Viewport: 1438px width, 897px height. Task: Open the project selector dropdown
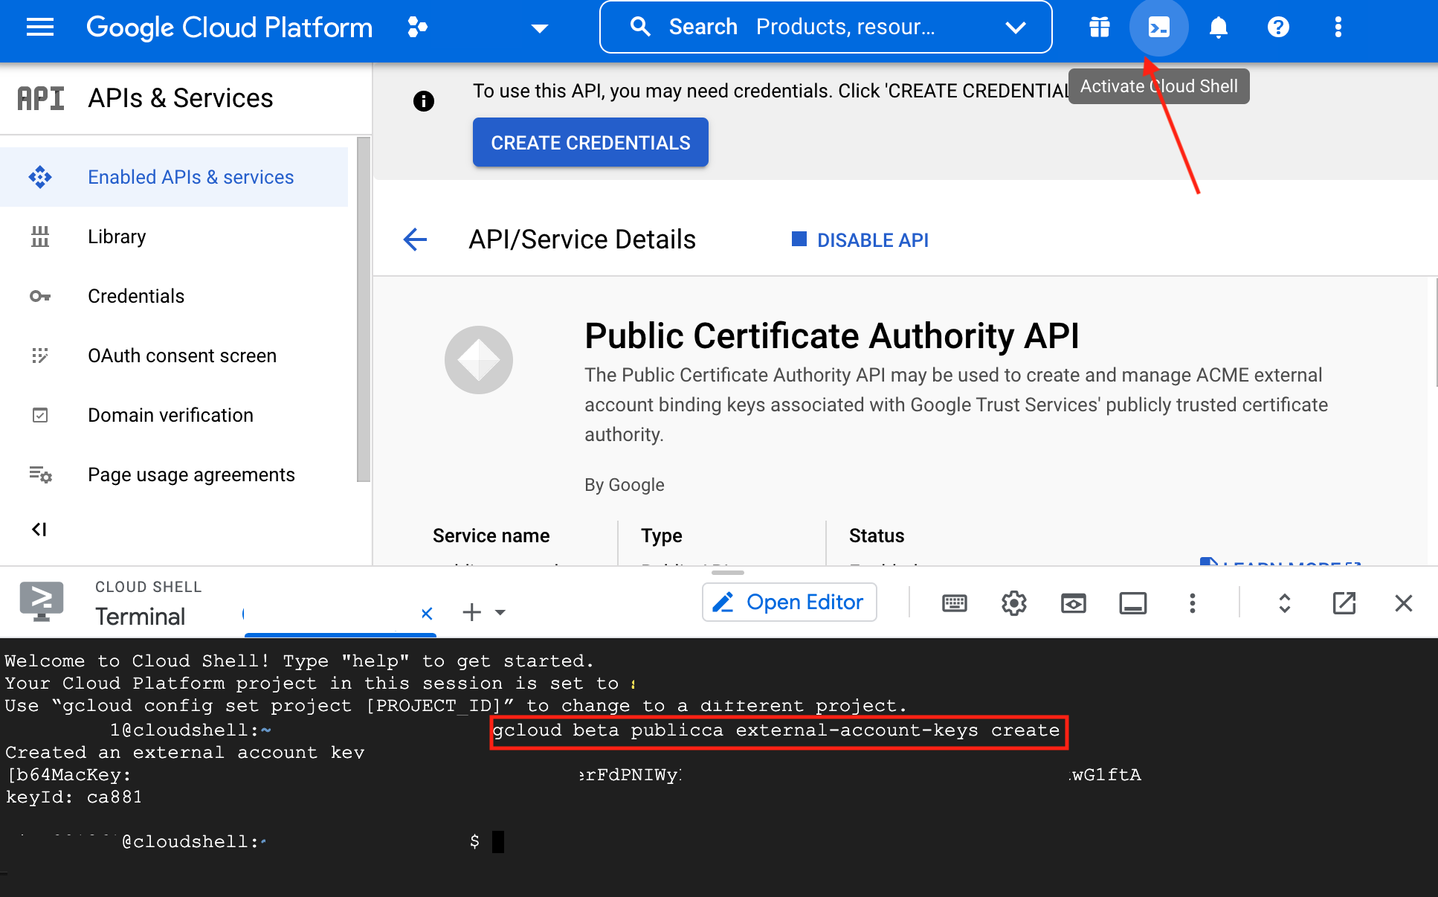539,28
